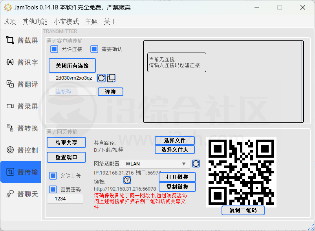Open the 酱截屏 screenshot tool
This screenshot has height=231, width=315.
(21, 40)
